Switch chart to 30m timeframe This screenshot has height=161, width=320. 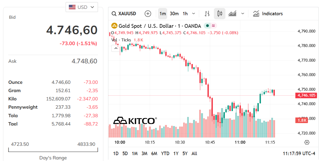(174, 13)
